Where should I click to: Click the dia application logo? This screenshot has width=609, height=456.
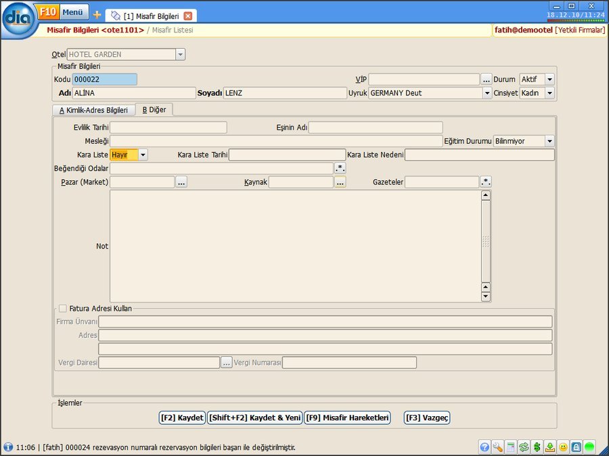19,19
